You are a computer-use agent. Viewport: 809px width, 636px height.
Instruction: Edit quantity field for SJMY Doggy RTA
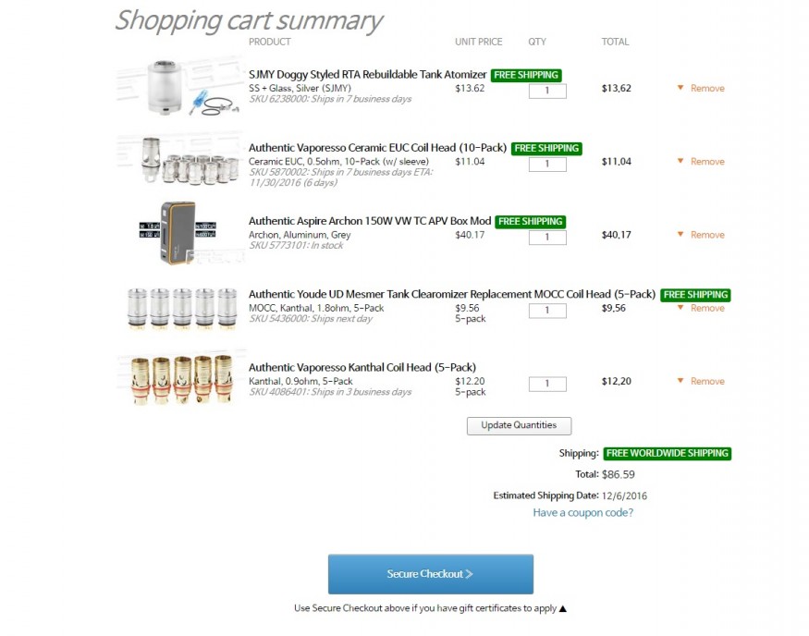coord(547,92)
